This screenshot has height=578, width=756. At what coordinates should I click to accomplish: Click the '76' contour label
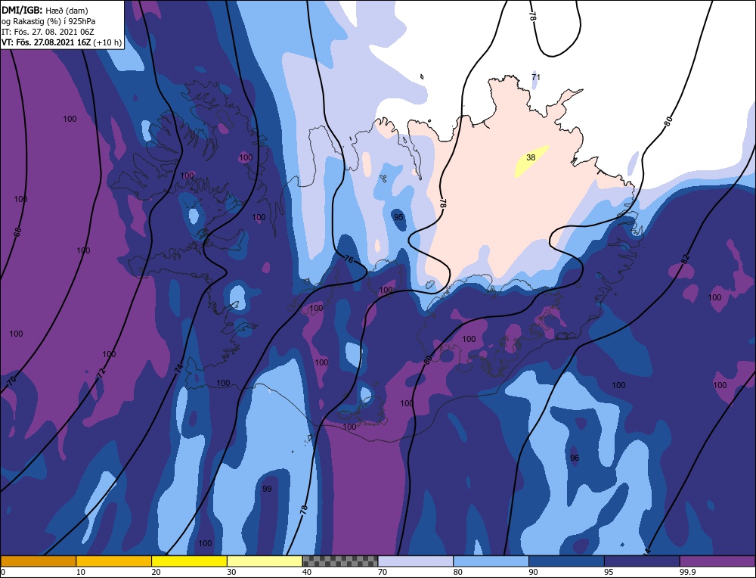(349, 259)
